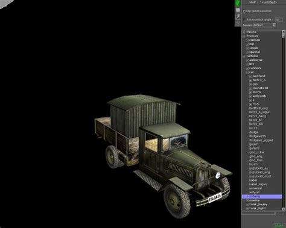Expand the tank_light folder
The image size is (286, 228).
pyautogui.click(x=247, y=208)
